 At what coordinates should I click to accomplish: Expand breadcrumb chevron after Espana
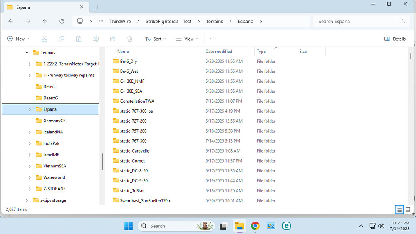click(261, 22)
